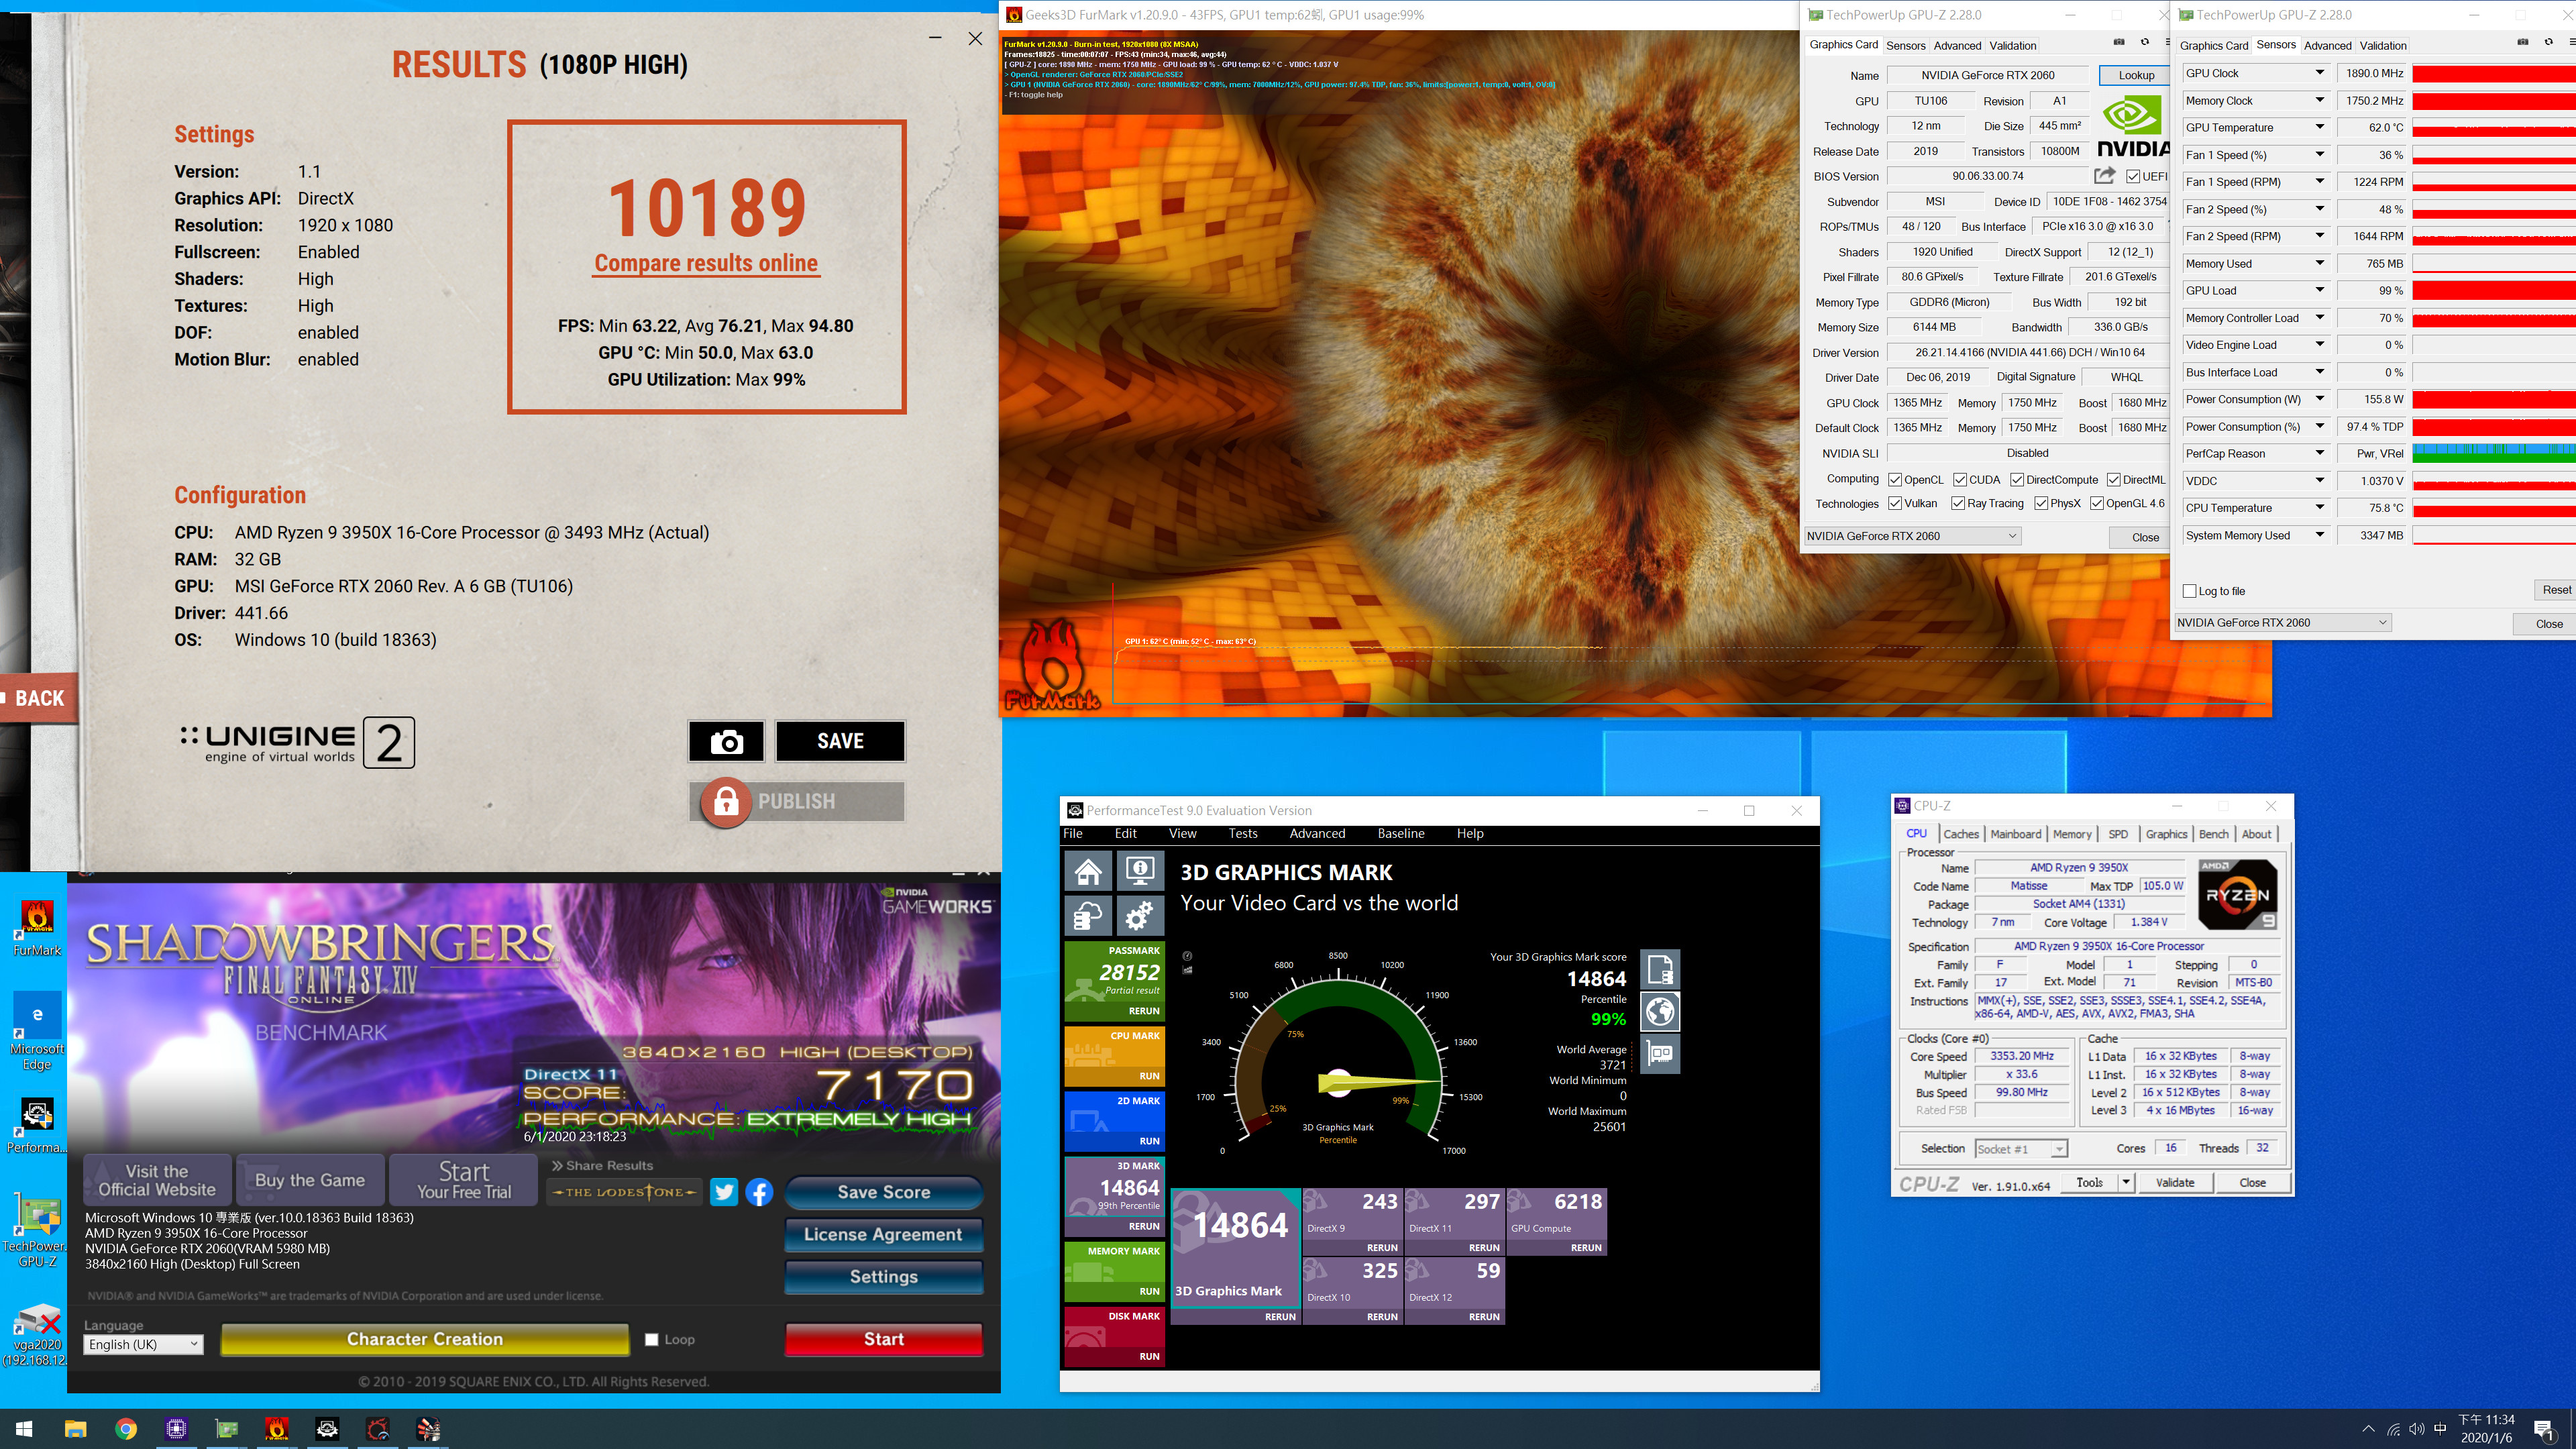Viewport: 2576px width, 1449px height.
Task: Click the Validate button in CPU-Z
Action: click(2175, 1182)
